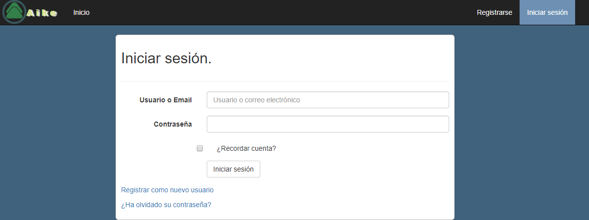589x220 pixels.
Task: Open Registrarse in the top navbar
Action: [494, 12]
